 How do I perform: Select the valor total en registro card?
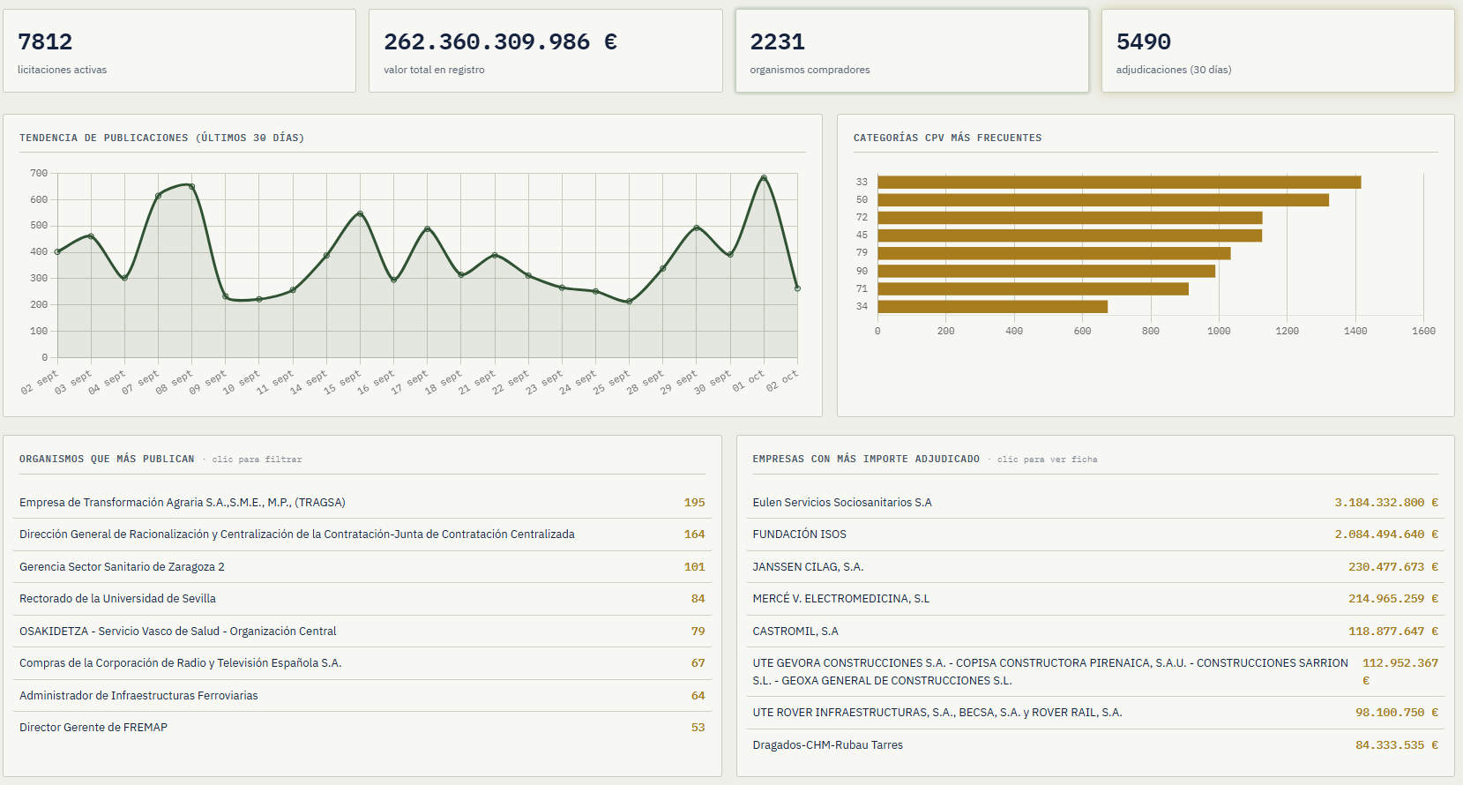point(546,51)
